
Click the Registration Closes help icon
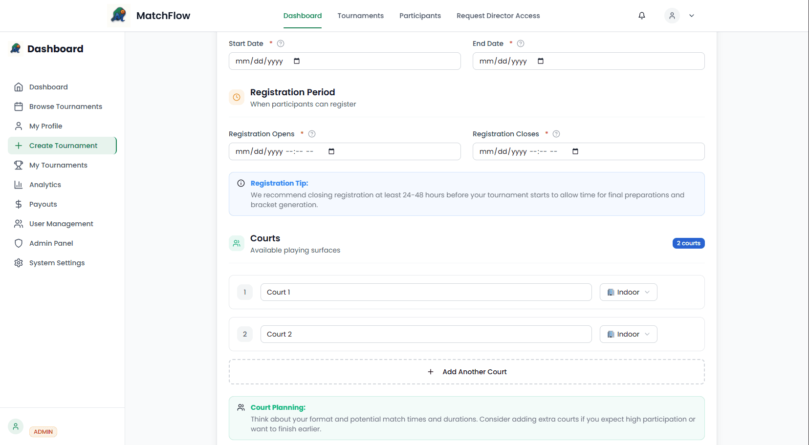556,134
